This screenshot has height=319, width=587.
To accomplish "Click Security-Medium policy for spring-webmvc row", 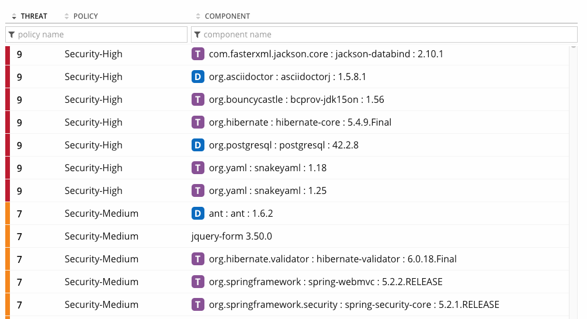I will coord(102,282).
